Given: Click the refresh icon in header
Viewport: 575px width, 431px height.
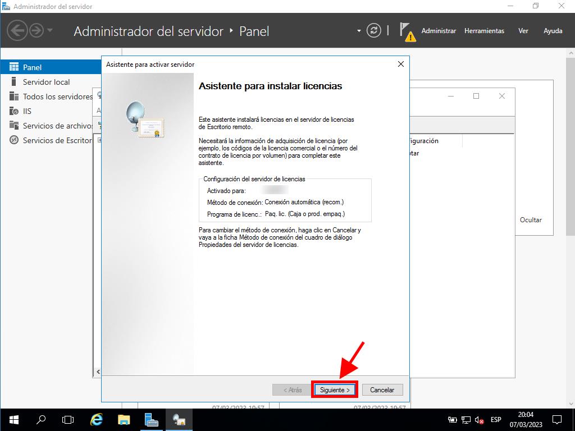Looking at the screenshot, I should [x=373, y=31].
